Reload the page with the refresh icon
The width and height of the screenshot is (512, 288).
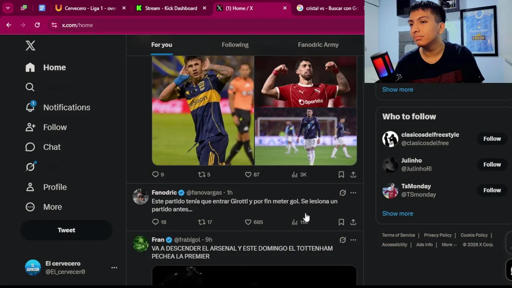click(37, 25)
